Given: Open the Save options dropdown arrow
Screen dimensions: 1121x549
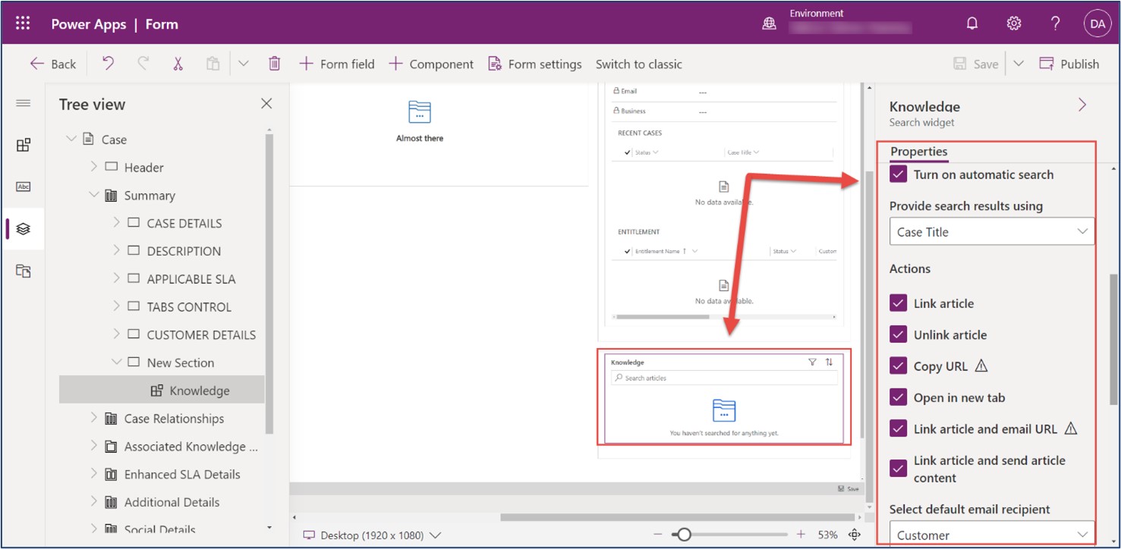Looking at the screenshot, I should 1019,64.
